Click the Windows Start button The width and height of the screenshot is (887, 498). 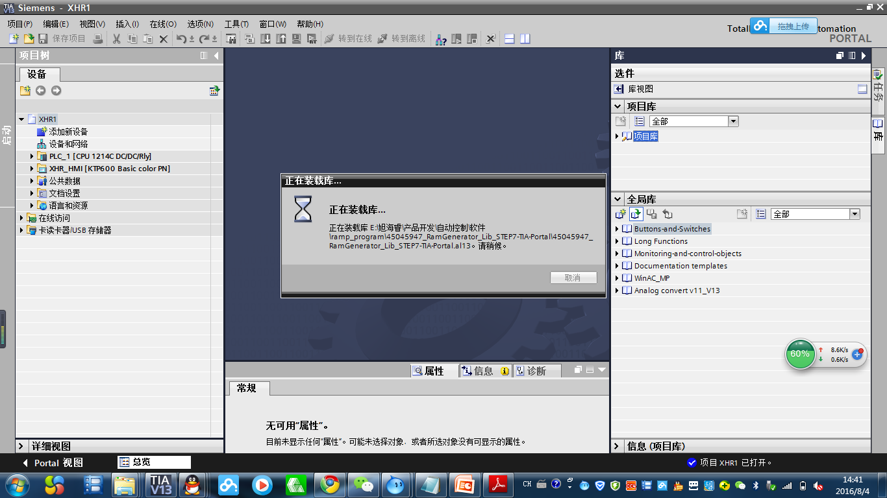tap(16, 484)
